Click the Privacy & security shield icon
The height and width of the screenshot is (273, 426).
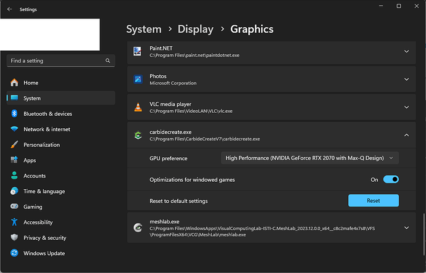point(14,237)
